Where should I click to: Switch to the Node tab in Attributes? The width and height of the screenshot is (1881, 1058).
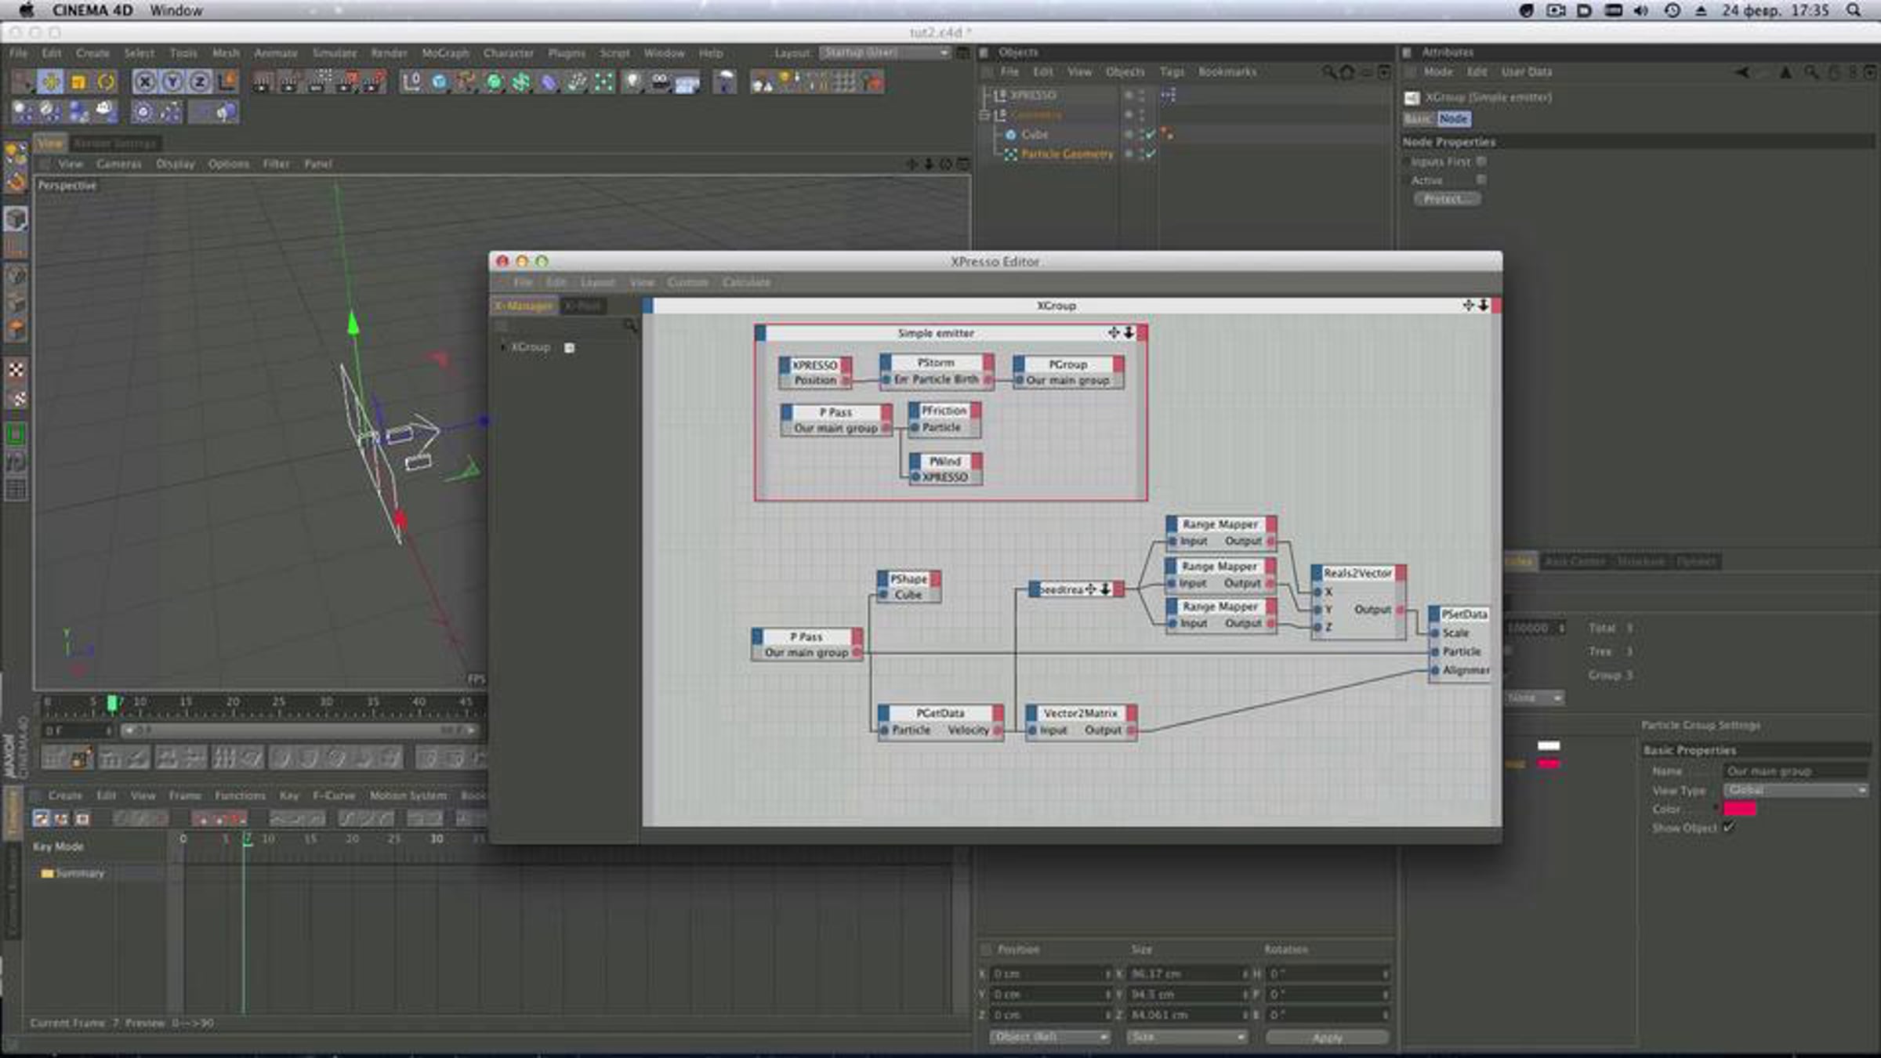[1454, 118]
